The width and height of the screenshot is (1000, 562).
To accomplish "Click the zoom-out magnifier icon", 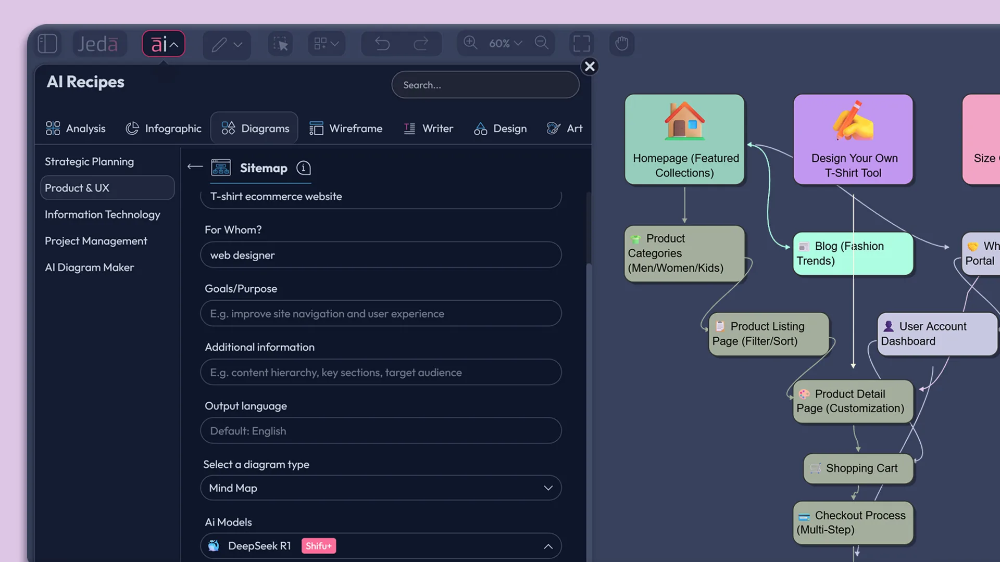I will click(542, 44).
